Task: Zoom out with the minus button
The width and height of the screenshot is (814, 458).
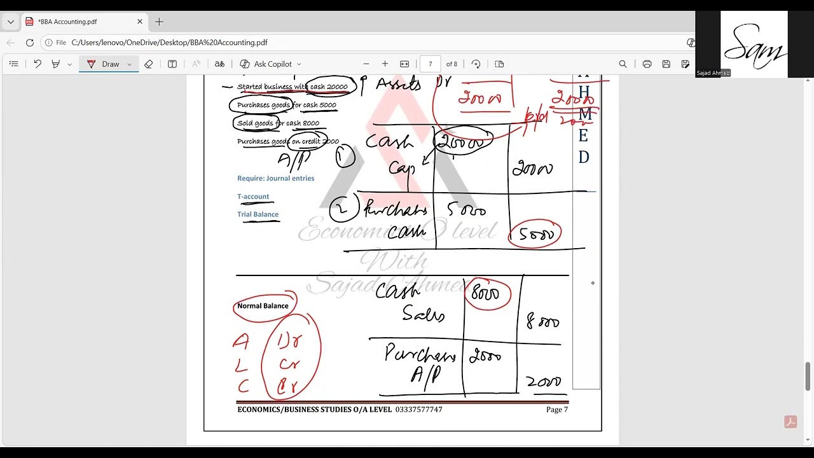Action: click(366, 64)
